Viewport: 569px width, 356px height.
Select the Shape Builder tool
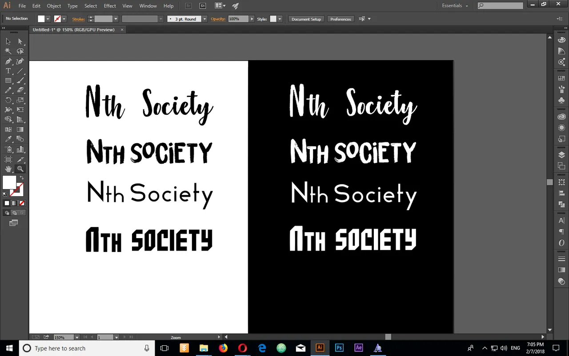[8, 120]
